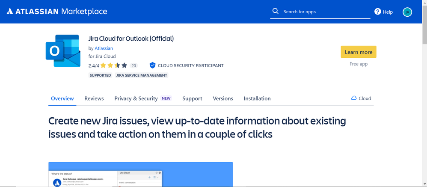The image size is (427, 187).
Task: Click the Help text link
Action: [388, 12]
